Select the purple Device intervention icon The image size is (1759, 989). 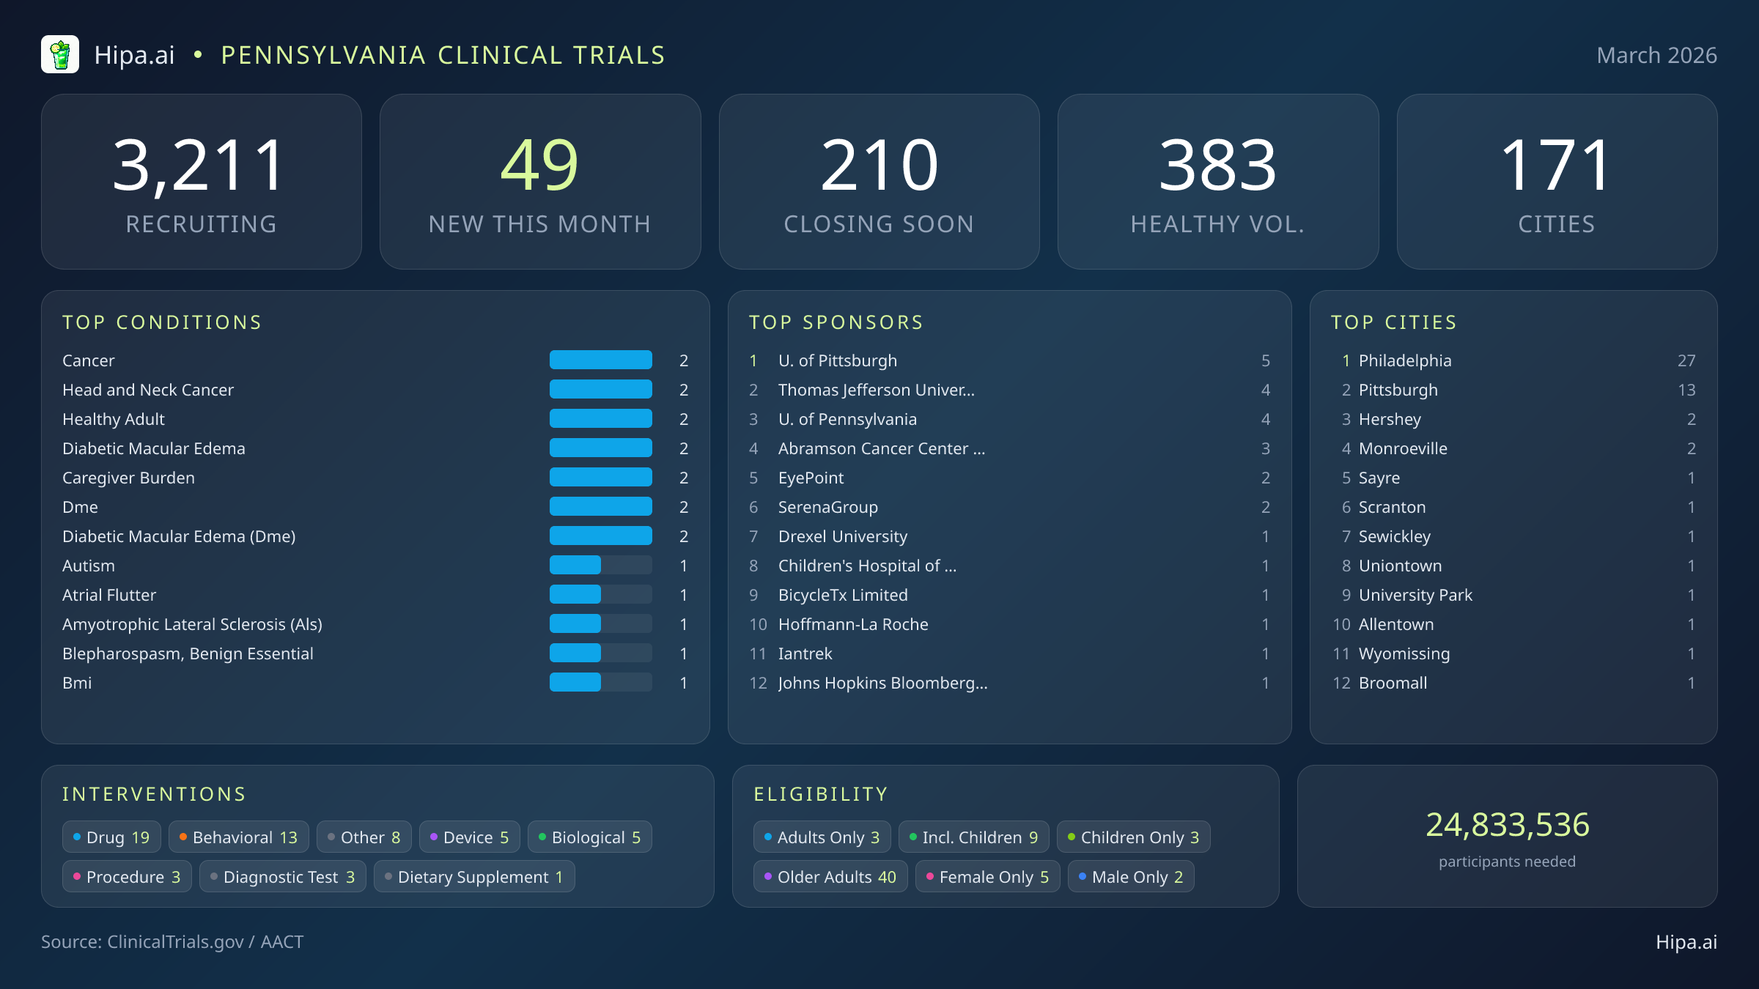pos(434,837)
